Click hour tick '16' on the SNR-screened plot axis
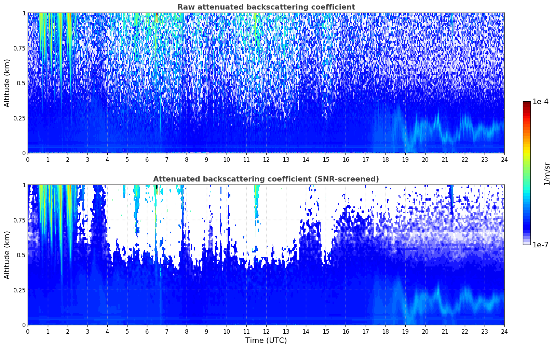Screen dimensions: 554x348 pyautogui.click(x=346, y=331)
